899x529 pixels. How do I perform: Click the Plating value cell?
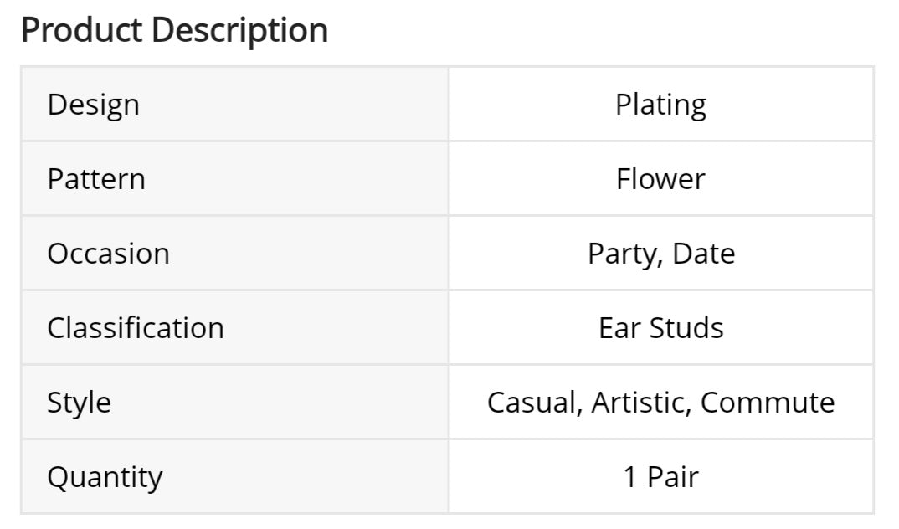pyautogui.click(x=660, y=105)
